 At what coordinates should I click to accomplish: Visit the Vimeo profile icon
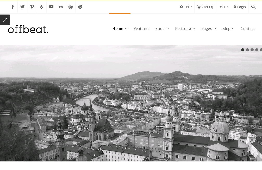pyautogui.click(x=32, y=7)
